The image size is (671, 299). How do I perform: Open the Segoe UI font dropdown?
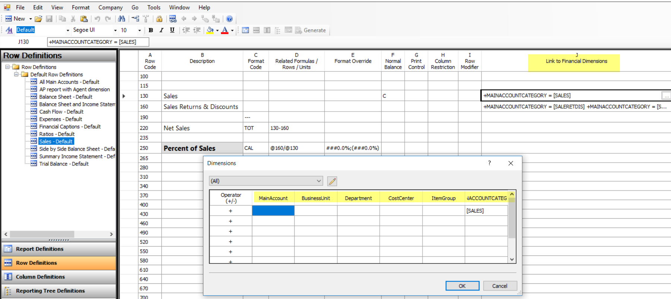pyautogui.click(x=115, y=30)
